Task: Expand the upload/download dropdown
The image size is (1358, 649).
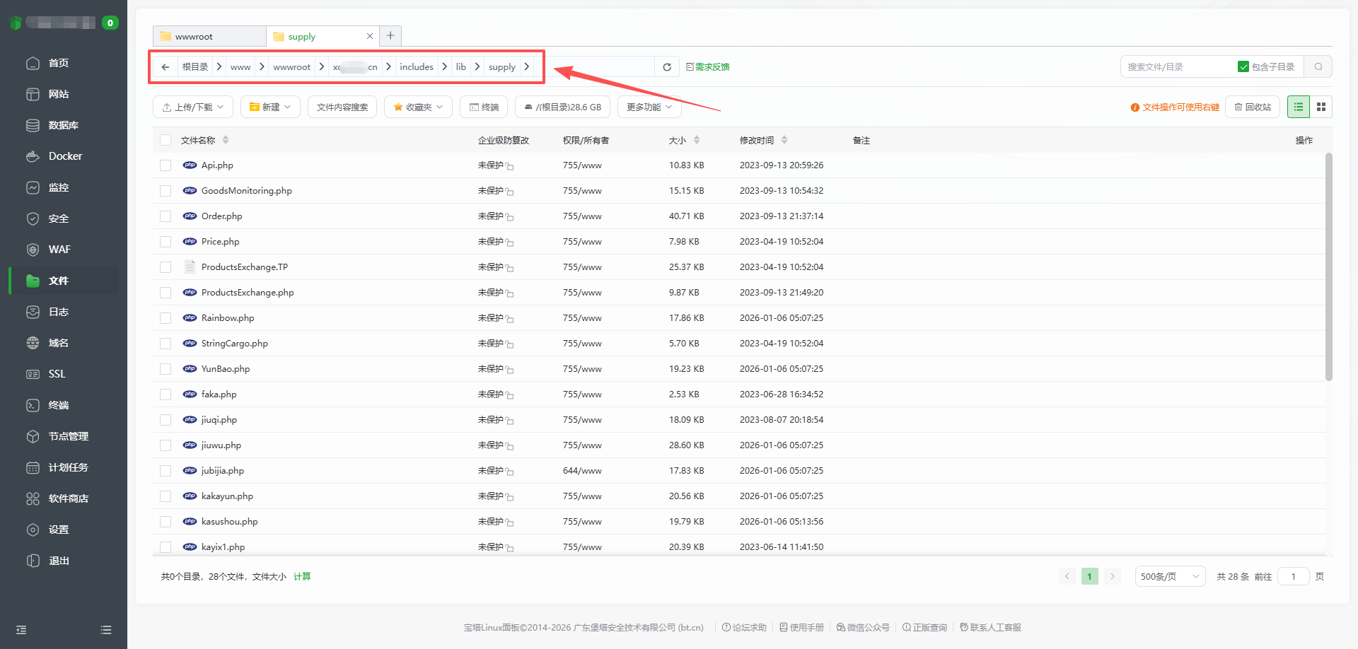Action: point(192,107)
